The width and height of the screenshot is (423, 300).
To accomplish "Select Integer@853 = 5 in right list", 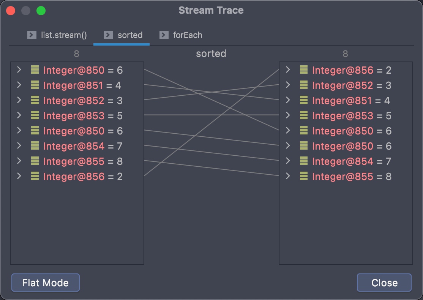I will point(351,116).
